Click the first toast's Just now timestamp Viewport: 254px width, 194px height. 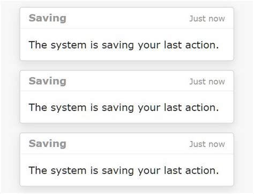pyautogui.click(x=207, y=19)
